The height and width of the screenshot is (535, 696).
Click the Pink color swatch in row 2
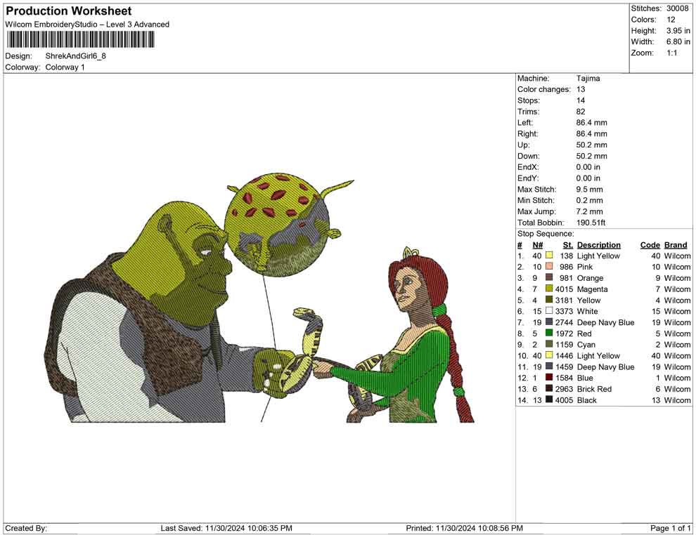549,266
